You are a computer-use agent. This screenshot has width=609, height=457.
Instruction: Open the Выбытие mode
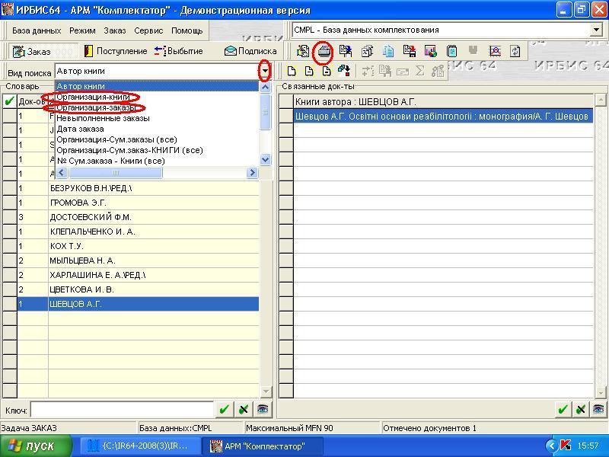tap(178, 51)
